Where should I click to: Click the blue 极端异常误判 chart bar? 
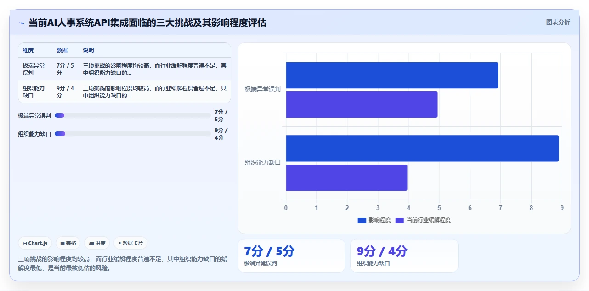coord(392,75)
